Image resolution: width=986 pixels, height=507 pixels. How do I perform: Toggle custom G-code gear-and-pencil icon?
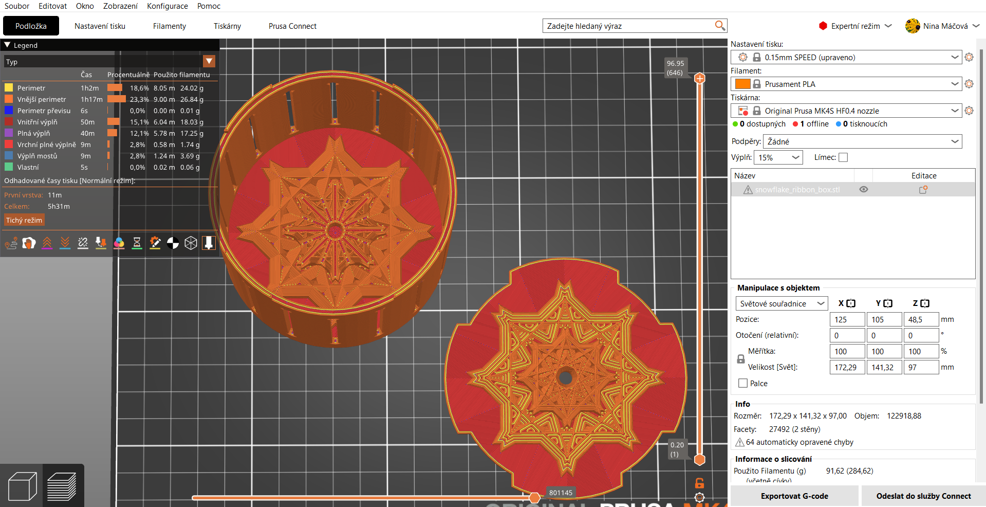tap(155, 243)
